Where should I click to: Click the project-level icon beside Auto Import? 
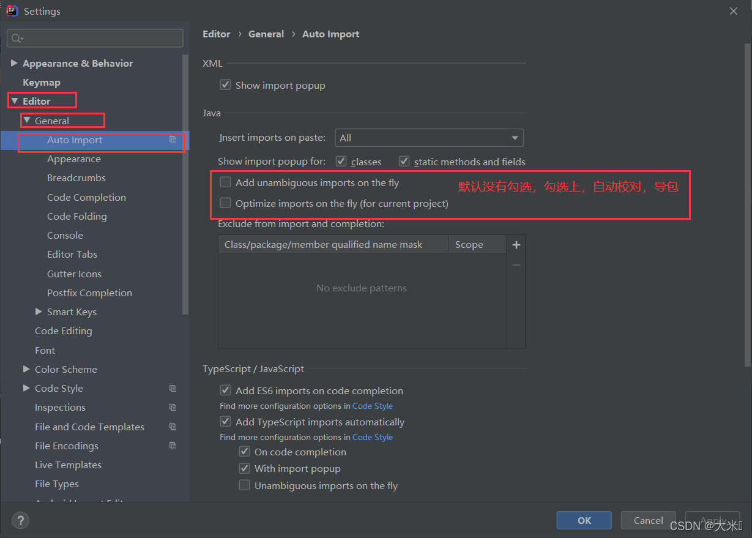(173, 140)
